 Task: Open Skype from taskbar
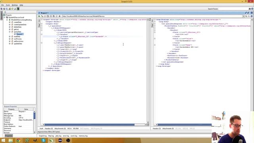tap(43, 140)
